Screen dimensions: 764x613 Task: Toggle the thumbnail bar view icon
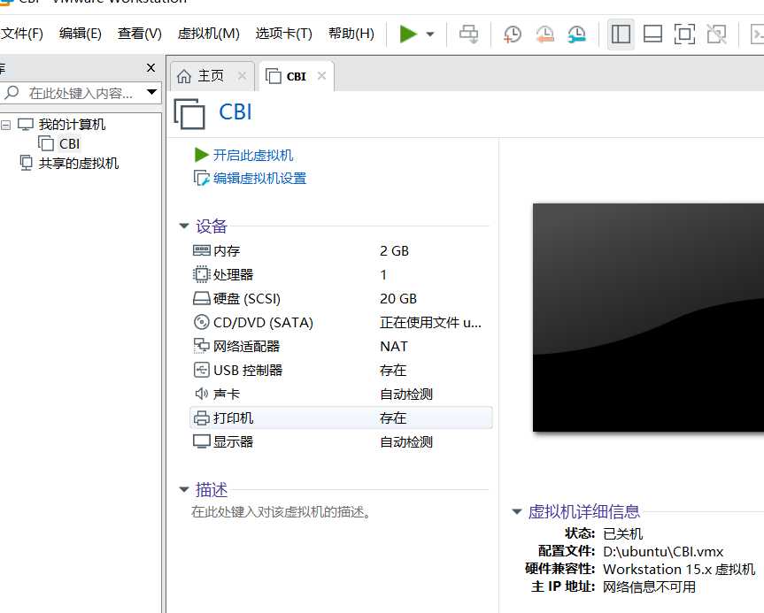click(x=652, y=34)
